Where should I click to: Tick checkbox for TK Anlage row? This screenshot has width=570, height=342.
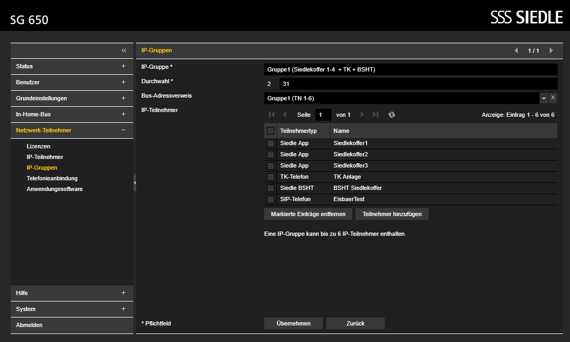[271, 177]
